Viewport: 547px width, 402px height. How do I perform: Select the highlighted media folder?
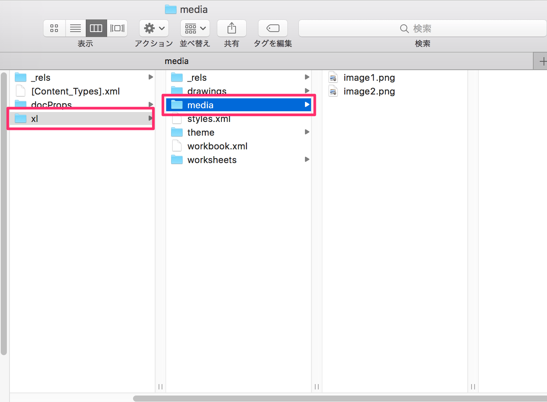pyautogui.click(x=239, y=105)
